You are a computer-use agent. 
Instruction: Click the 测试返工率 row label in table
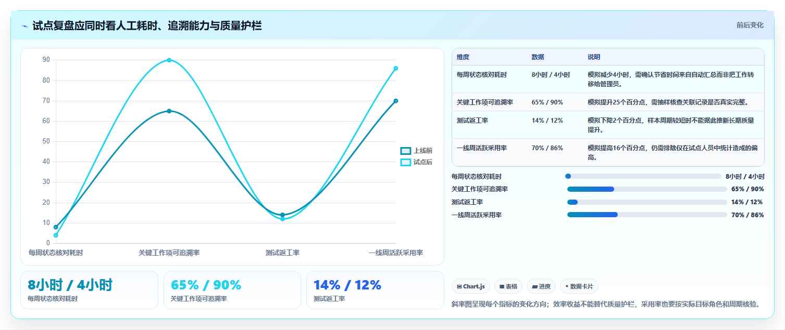pos(472,121)
